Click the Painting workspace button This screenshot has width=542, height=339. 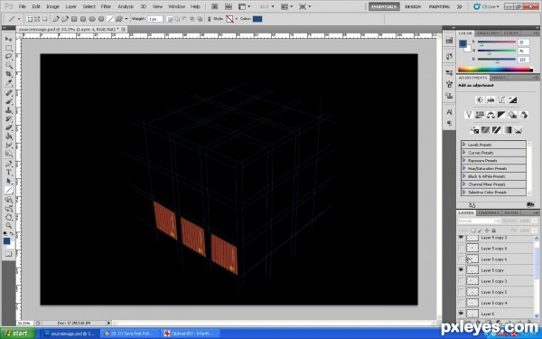point(439,6)
